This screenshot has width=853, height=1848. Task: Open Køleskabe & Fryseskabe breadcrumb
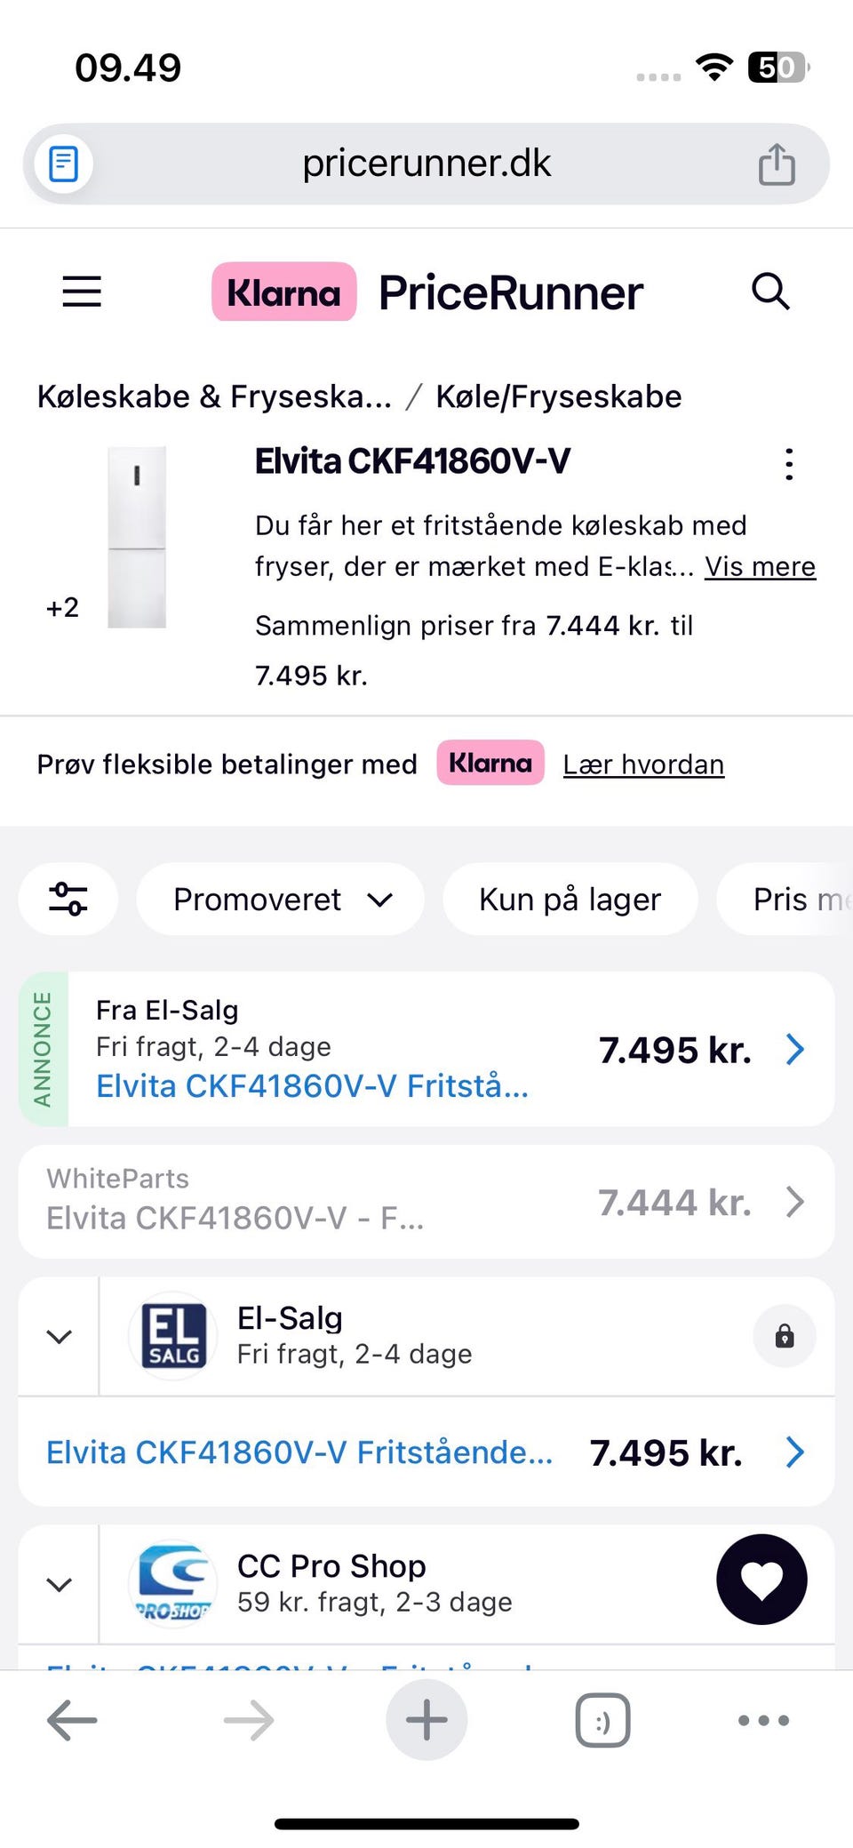tap(214, 396)
